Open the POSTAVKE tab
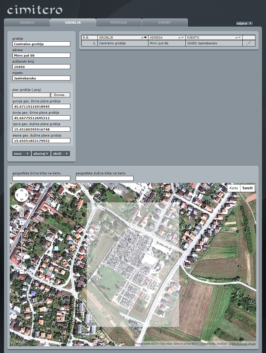 pos(119,23)
